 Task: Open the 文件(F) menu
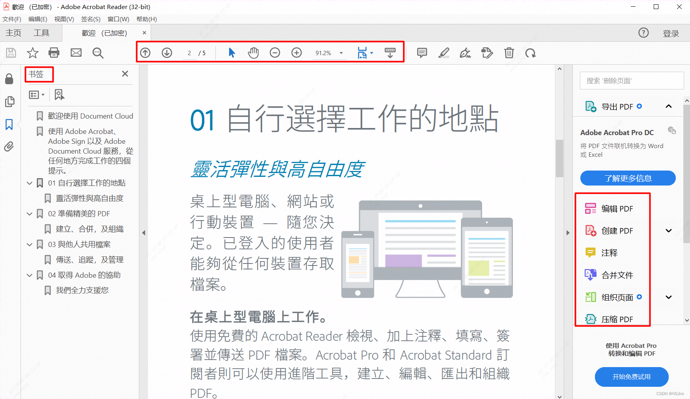12,19
